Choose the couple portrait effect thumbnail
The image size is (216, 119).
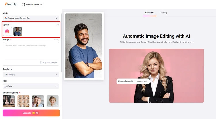38,101
